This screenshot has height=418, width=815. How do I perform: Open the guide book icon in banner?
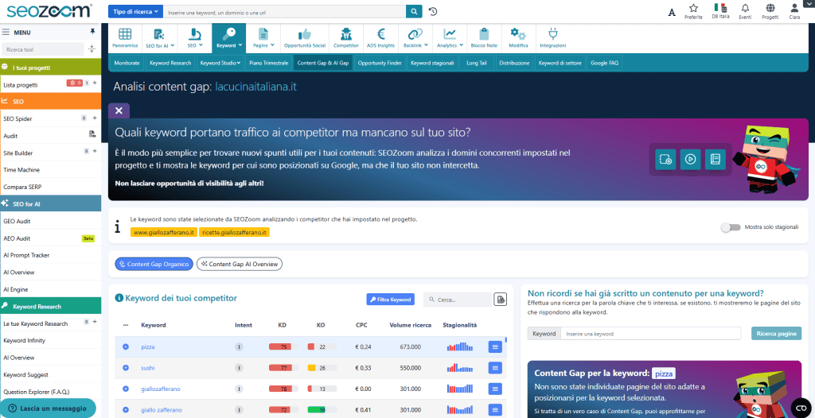point(716,160)
